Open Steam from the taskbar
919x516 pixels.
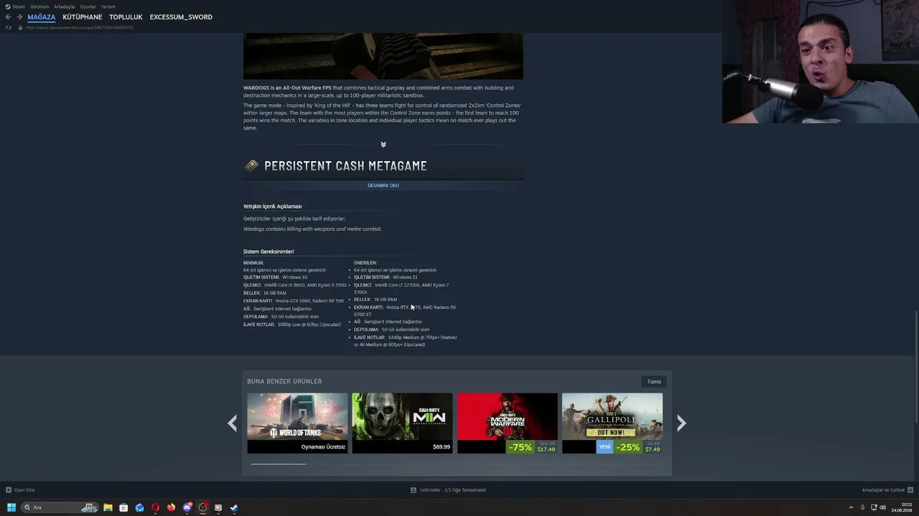234,507
